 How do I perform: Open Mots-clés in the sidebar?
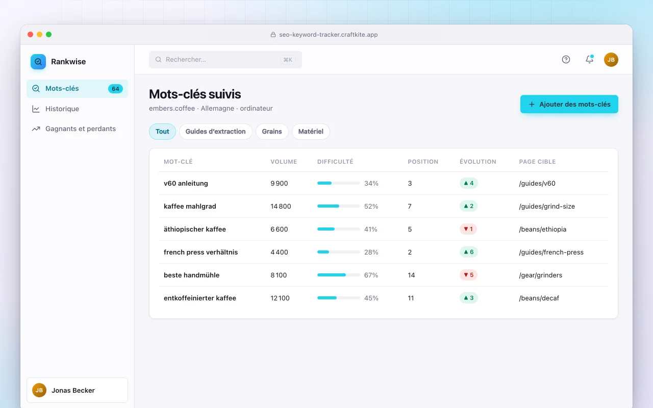click(77, 89)
